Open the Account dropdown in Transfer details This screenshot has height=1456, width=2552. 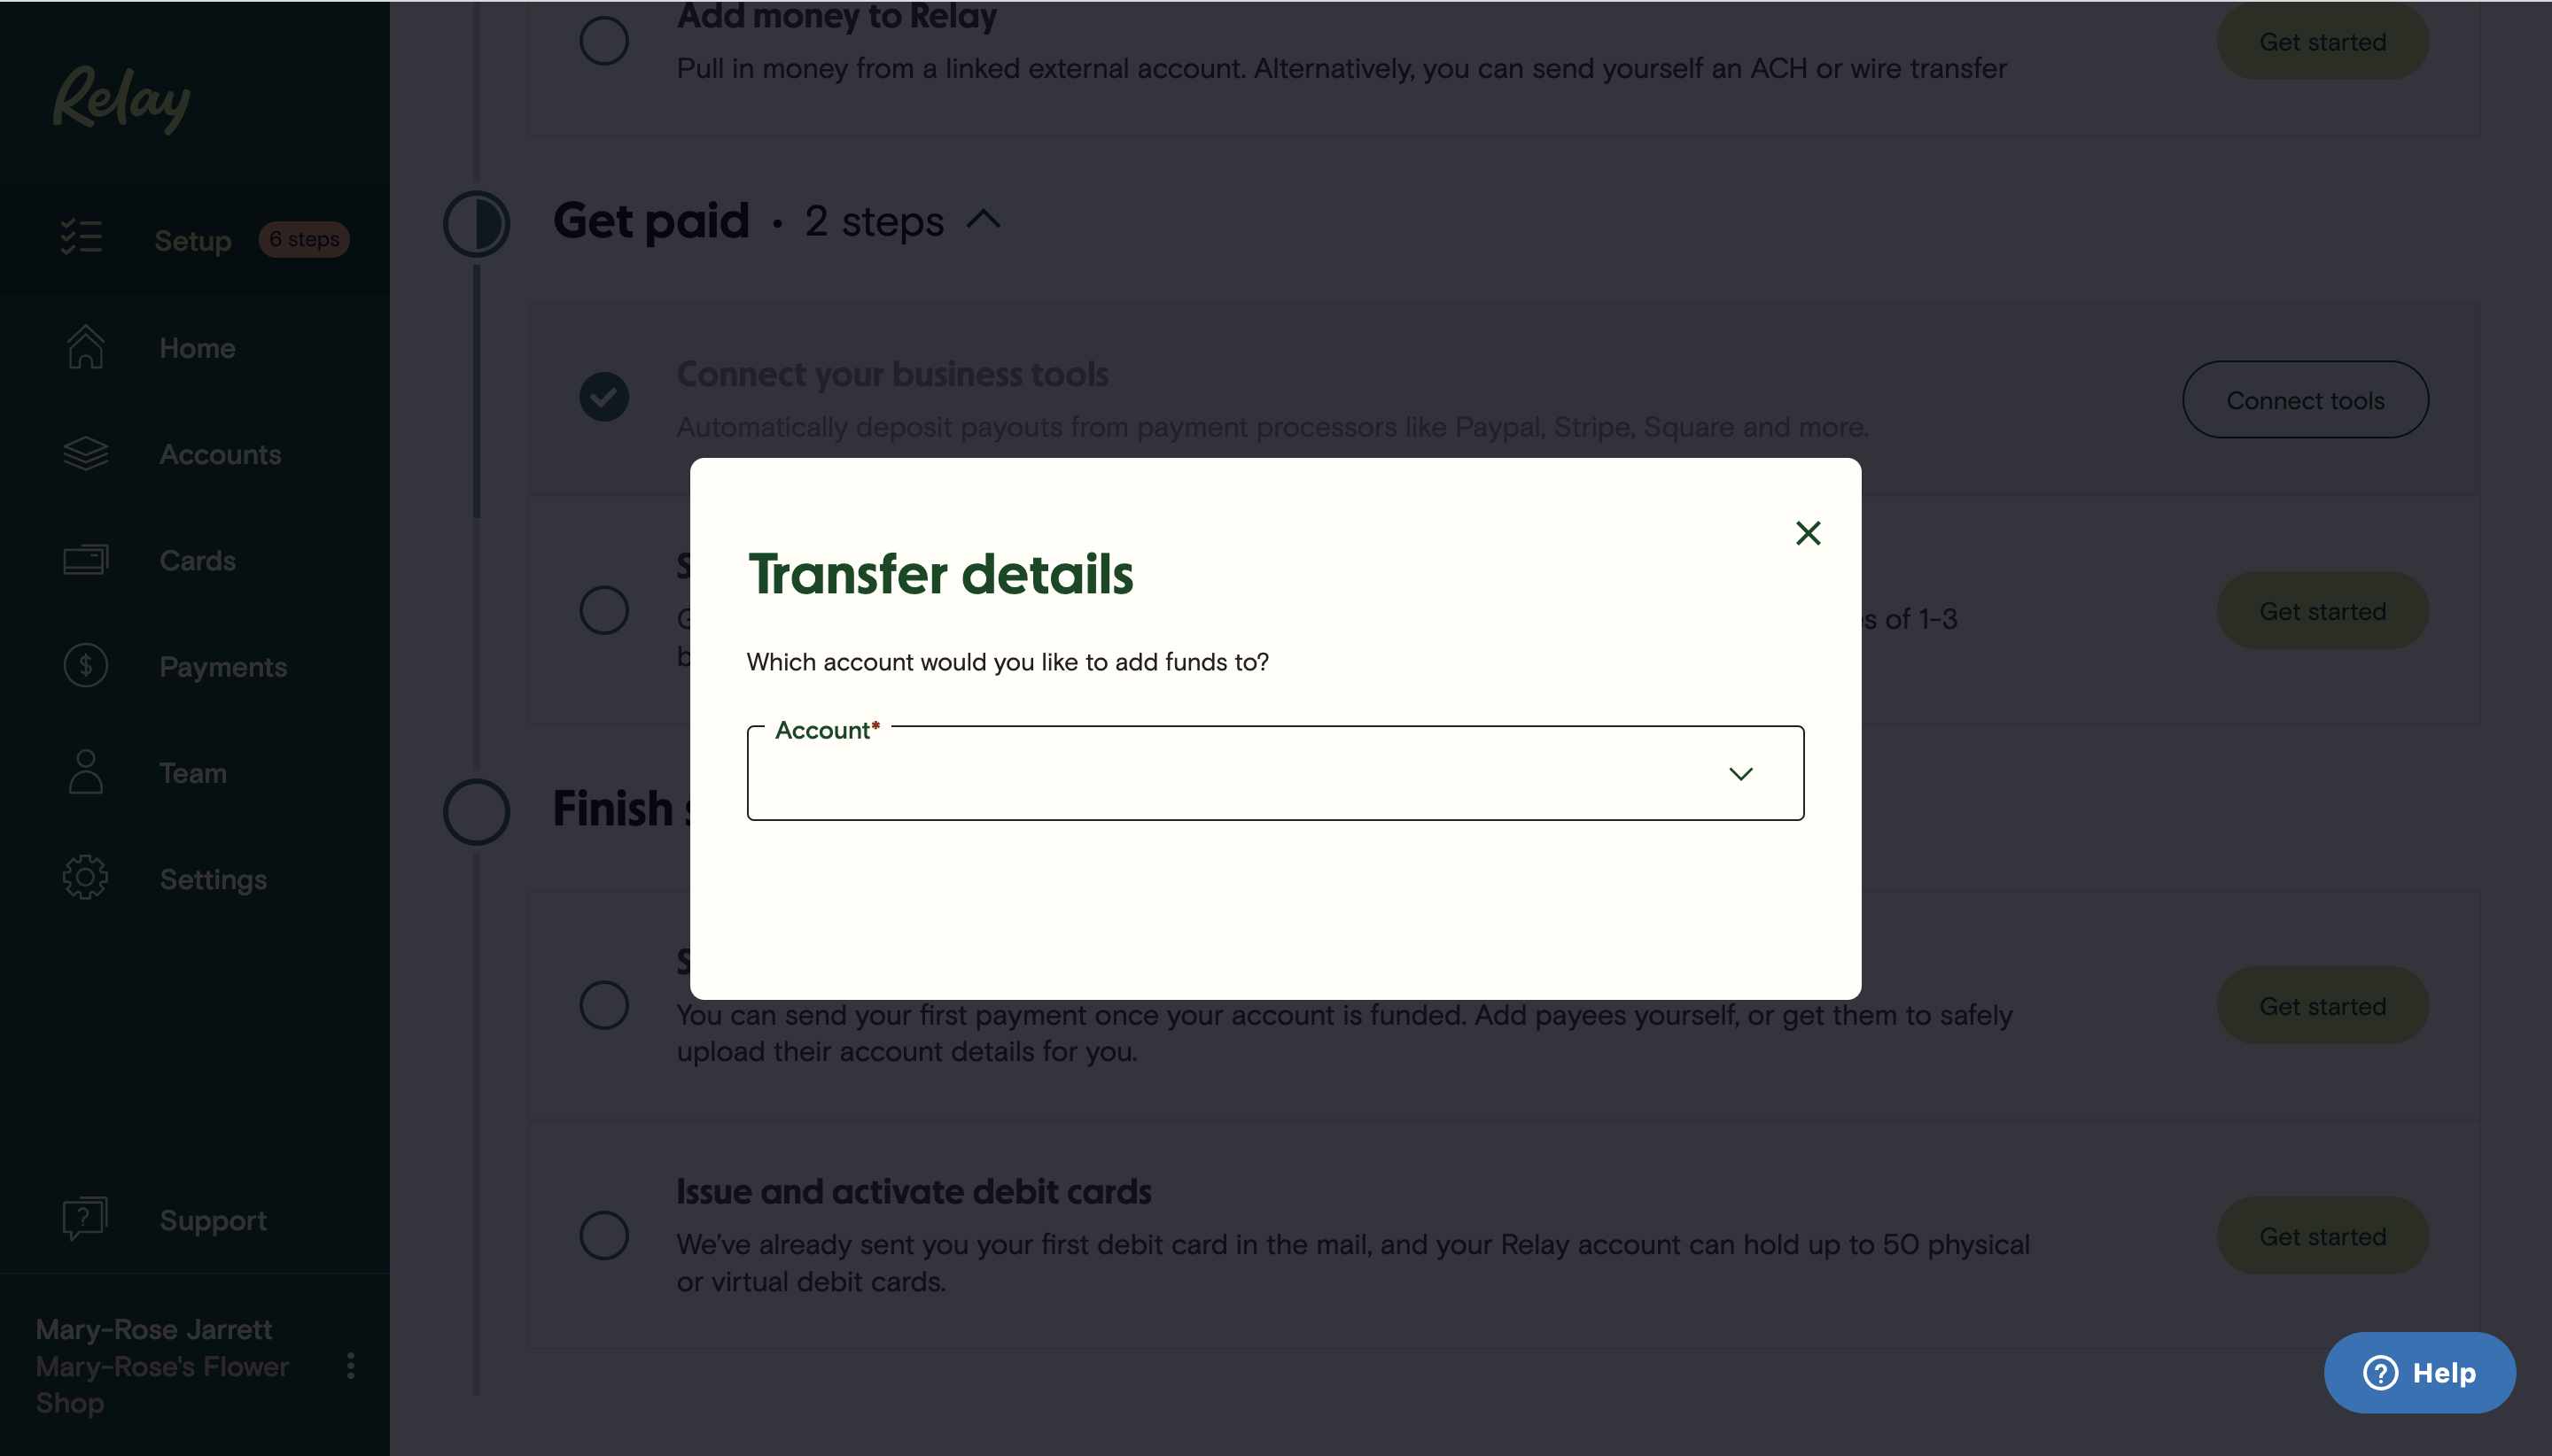pos(1274,773)
